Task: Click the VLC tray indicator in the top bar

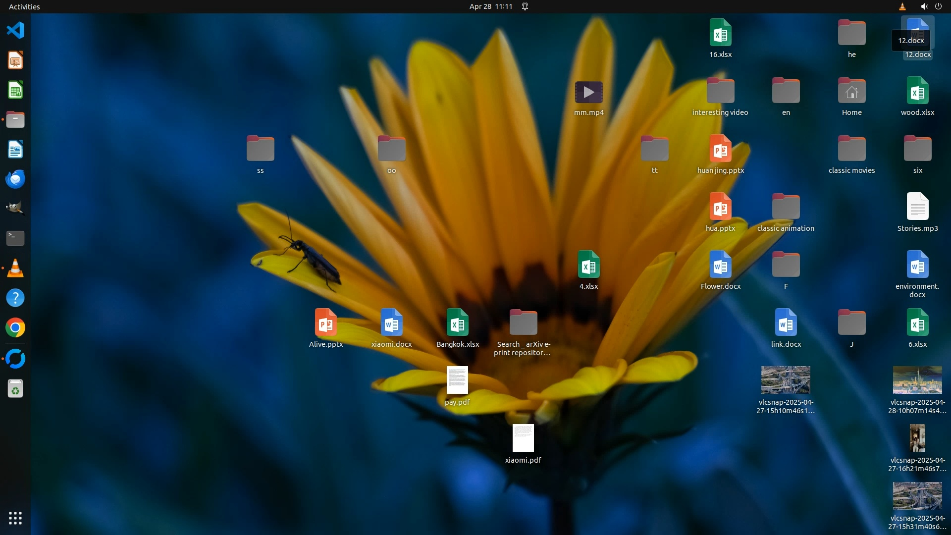Action: [902, 6]
